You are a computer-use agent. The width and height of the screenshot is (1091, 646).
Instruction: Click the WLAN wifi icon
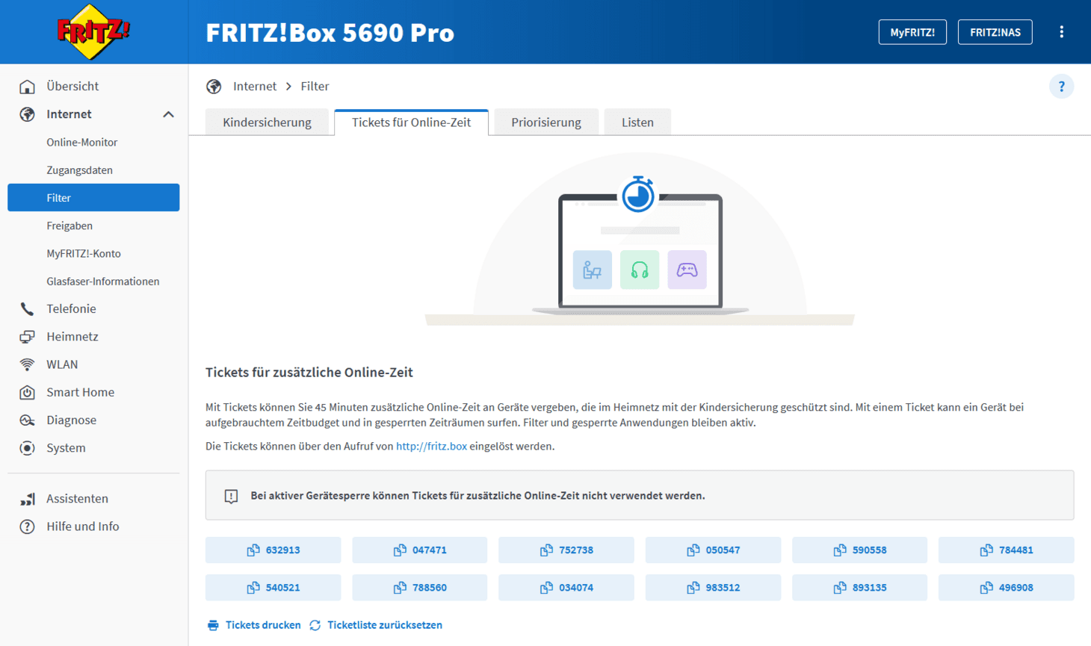coord(27,364)
